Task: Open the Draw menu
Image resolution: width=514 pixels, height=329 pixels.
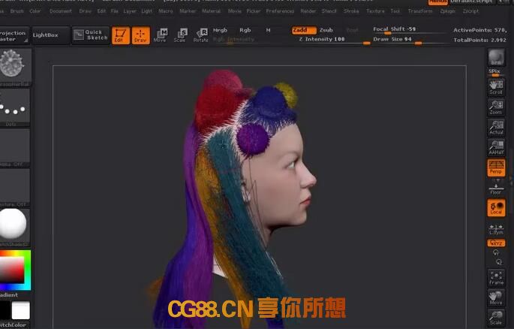Action: 86,11
